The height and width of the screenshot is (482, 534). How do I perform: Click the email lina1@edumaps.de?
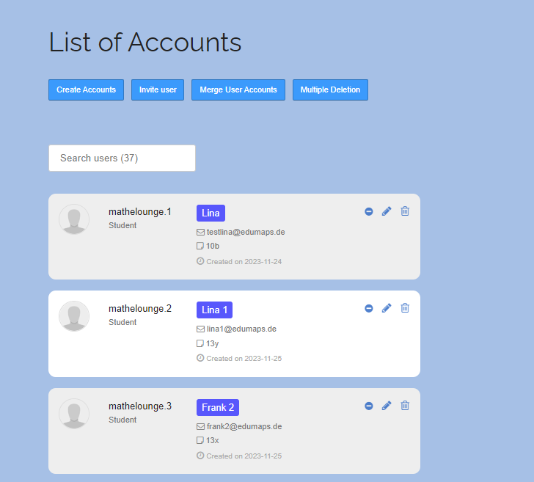[241, 329]
